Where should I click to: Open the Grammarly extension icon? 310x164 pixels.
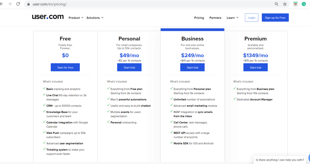(304, 4)
